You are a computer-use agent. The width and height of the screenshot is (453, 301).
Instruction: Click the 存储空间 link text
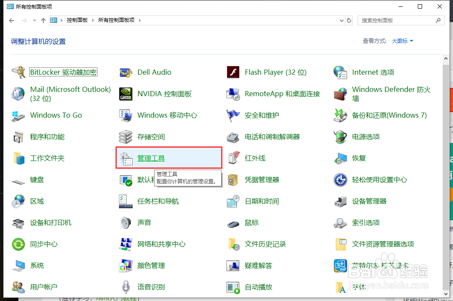pyautogui.click(x=151, y=137)
